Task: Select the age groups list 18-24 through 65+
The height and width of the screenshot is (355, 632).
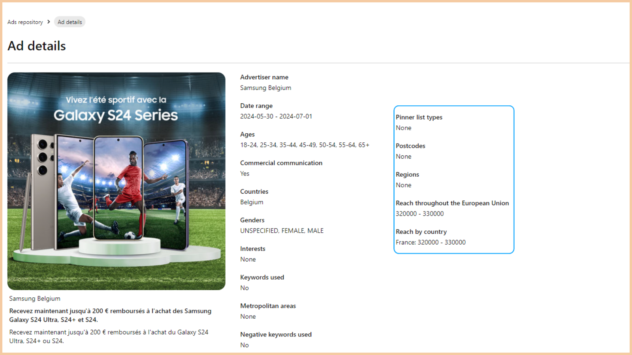Action: (x=305, y=145)
